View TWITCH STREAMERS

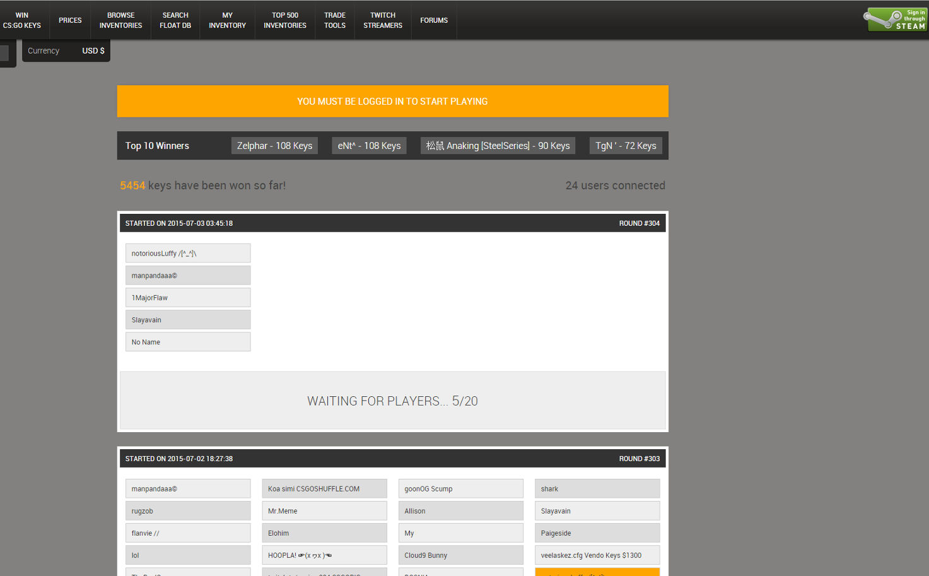382,20
